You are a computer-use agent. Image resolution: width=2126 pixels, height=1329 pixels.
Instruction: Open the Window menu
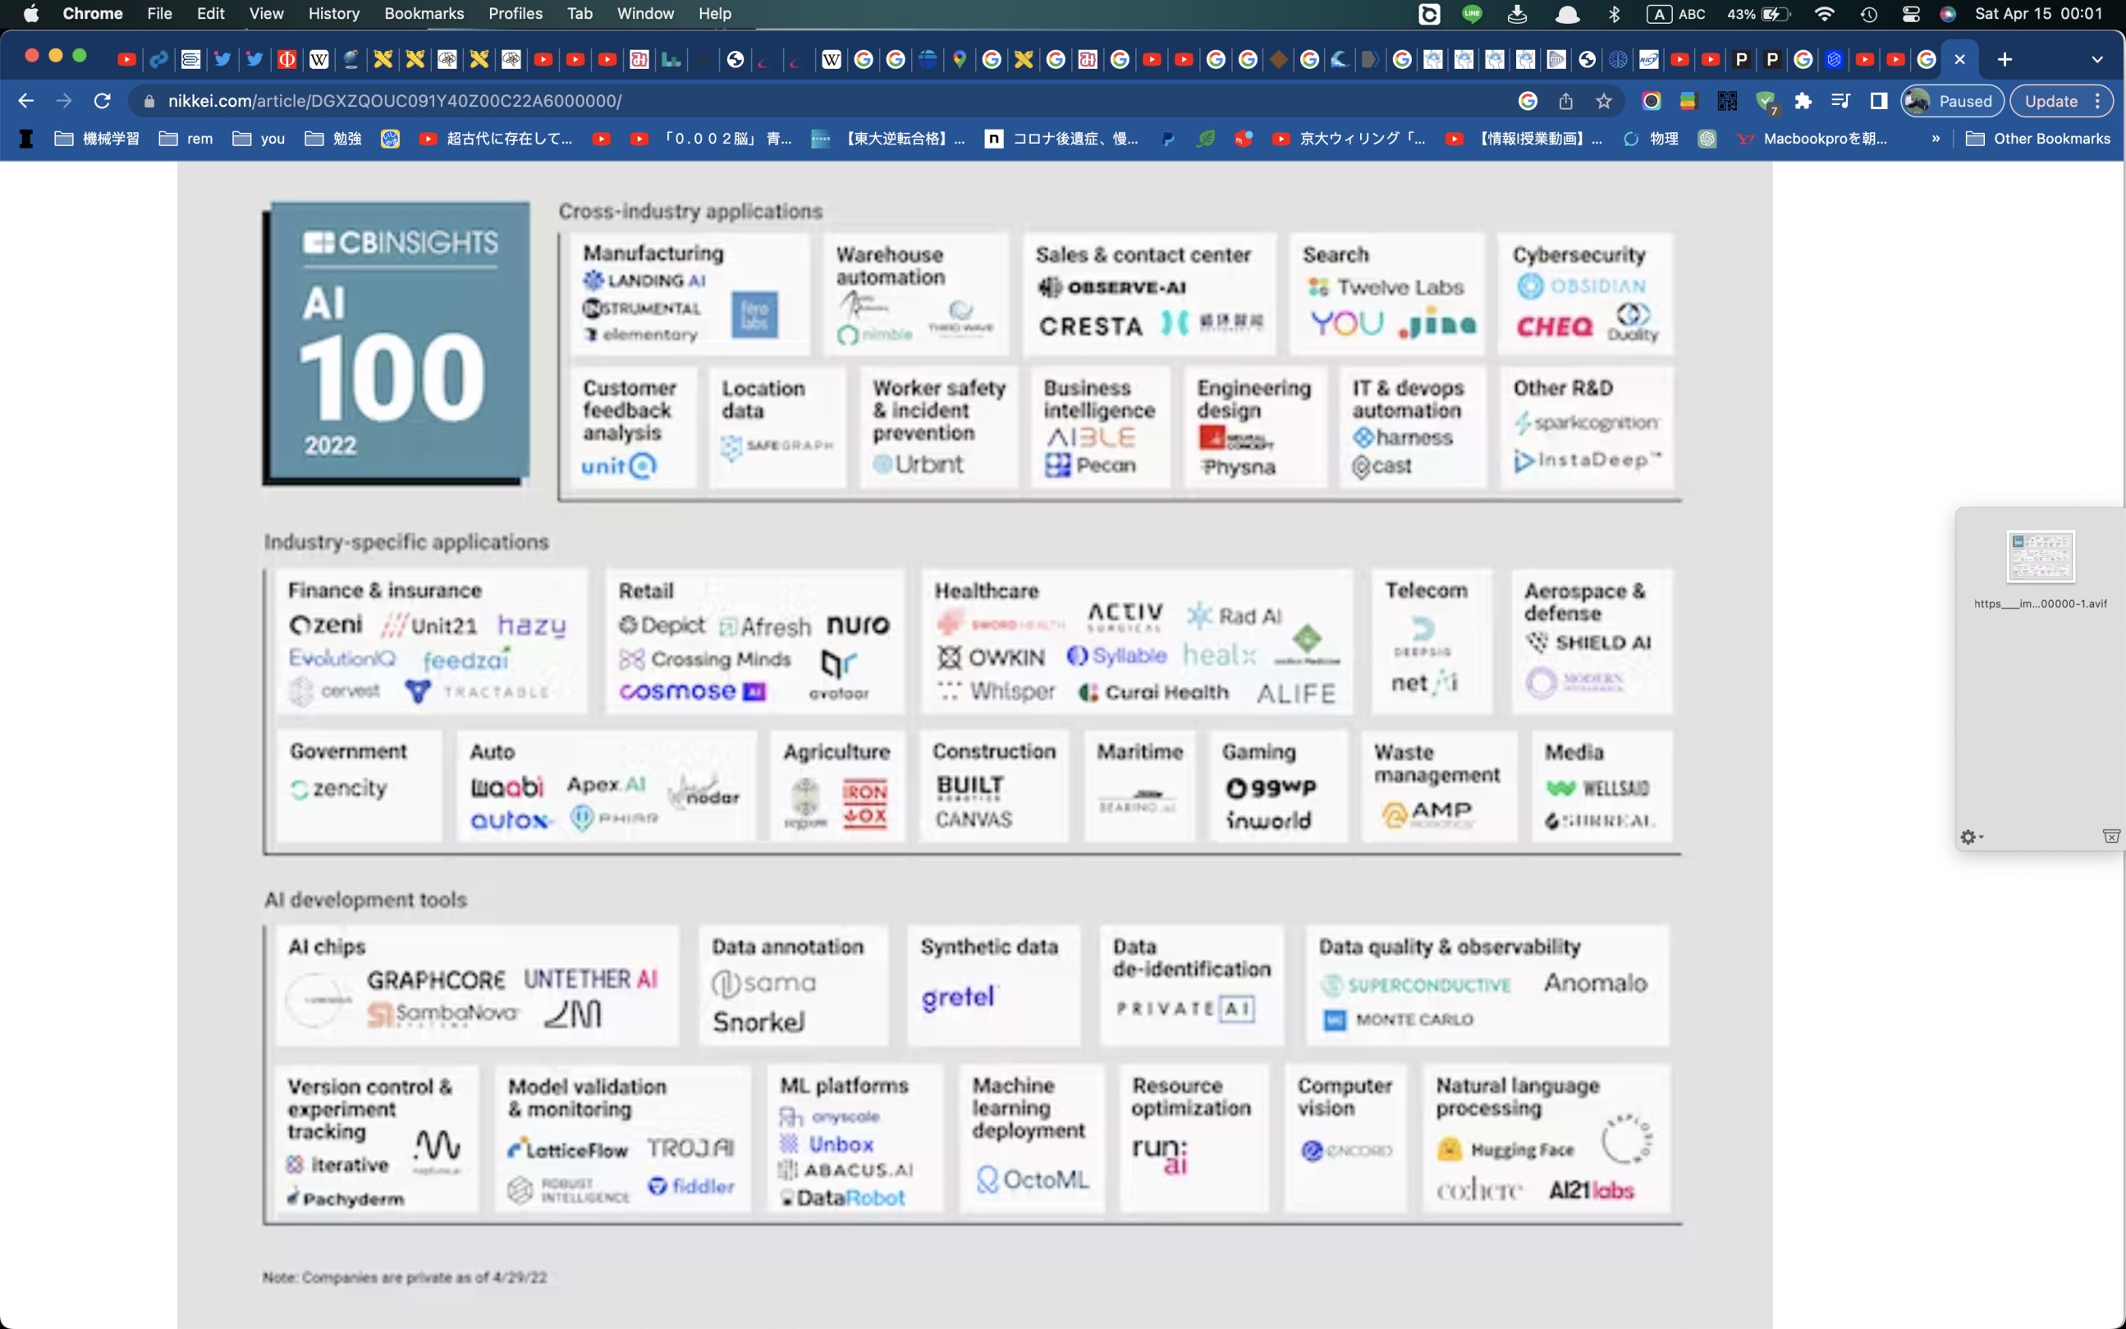[645, 13]
